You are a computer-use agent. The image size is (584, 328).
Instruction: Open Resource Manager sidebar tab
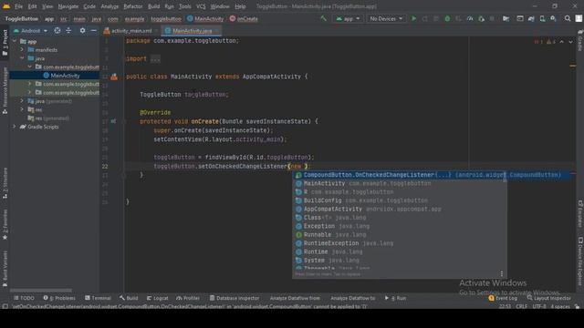5,91
